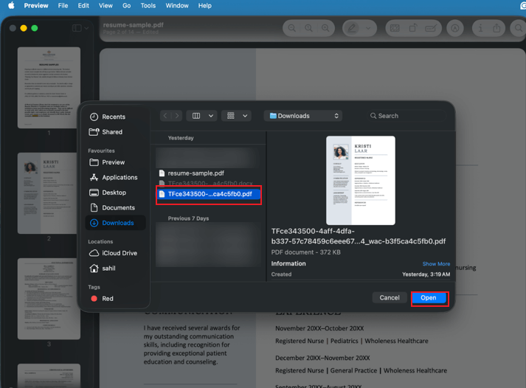Image resolution: width=526 pixels, height=388 pixels.
Task: Click the grouping grid icon
Action: 231,116
